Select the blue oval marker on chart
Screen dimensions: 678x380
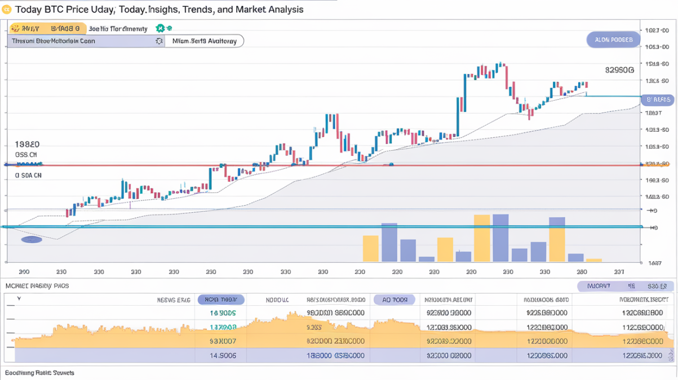32,239
